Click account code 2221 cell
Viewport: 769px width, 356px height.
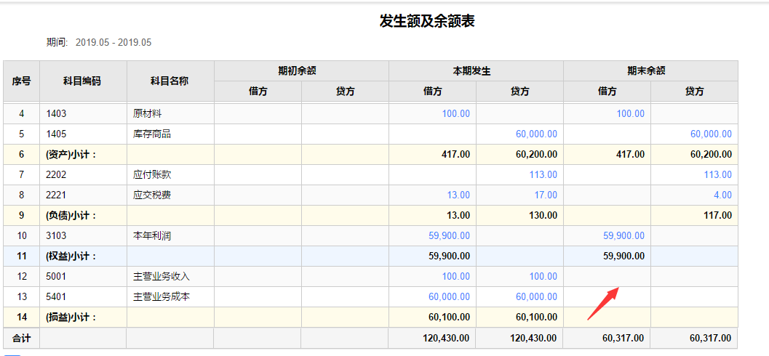coord(57,195)
